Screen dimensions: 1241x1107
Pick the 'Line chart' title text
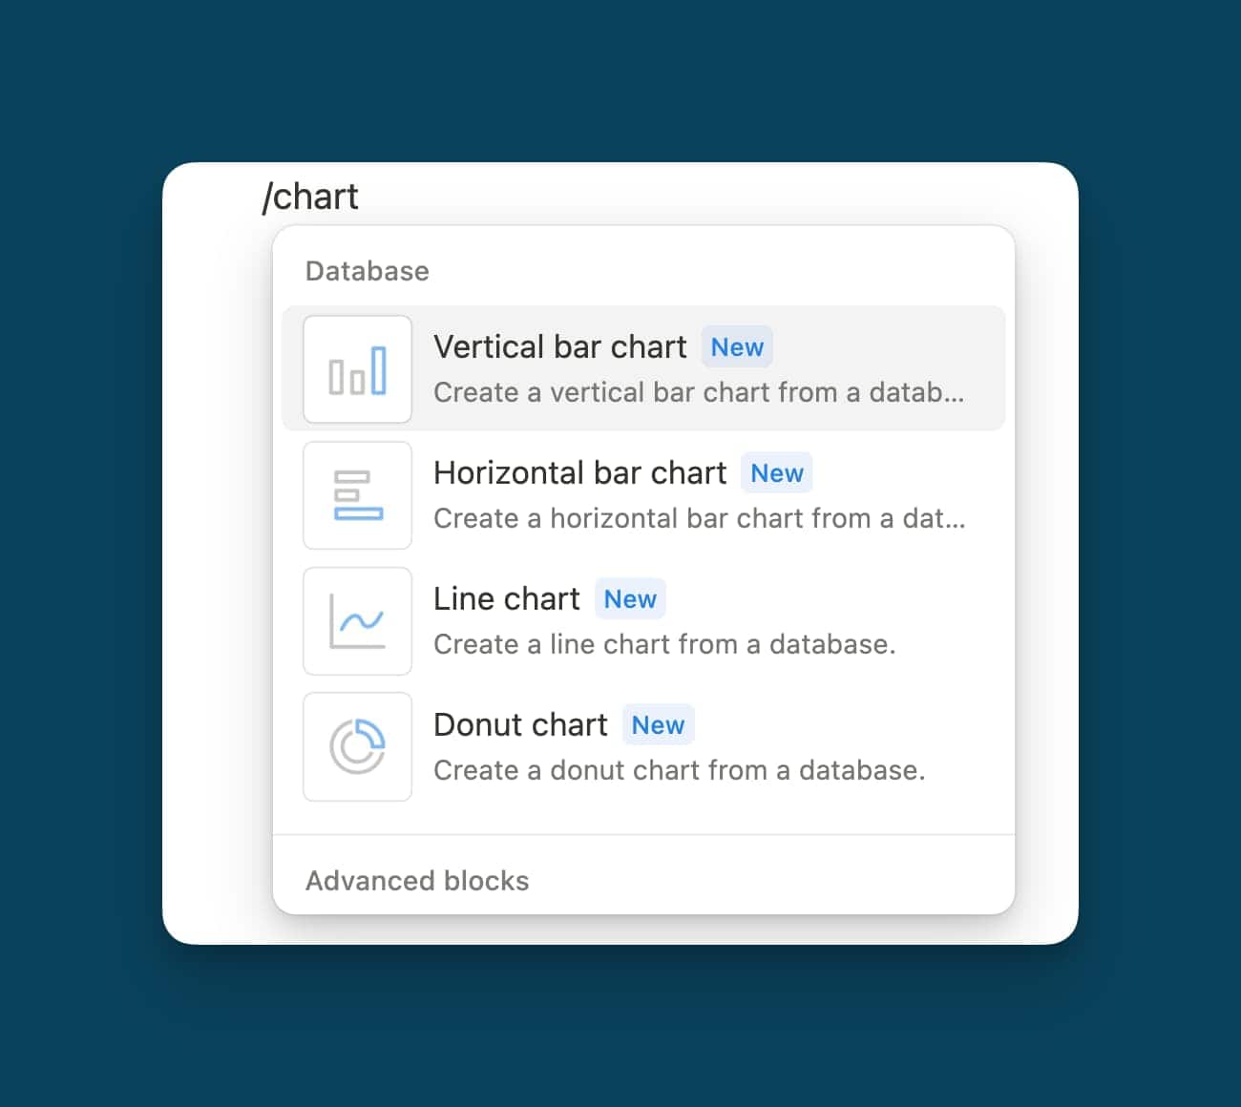(506, 599)
